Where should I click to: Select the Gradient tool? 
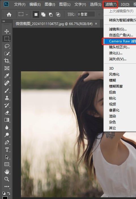pyautogui.click(x=7, y=120)
